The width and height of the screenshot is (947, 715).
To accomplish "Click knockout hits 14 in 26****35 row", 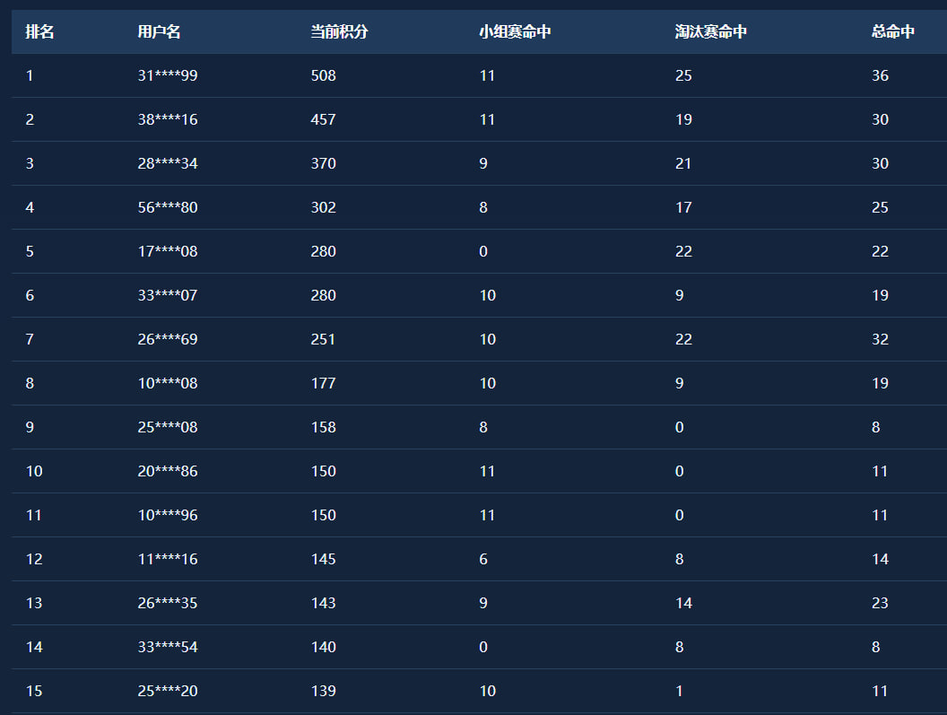I will [x=683, y=603].
